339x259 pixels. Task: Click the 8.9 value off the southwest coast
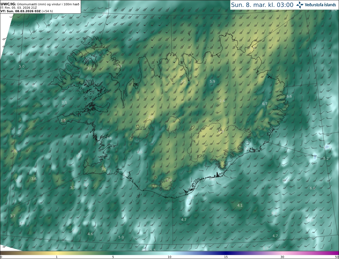[79, 156]
